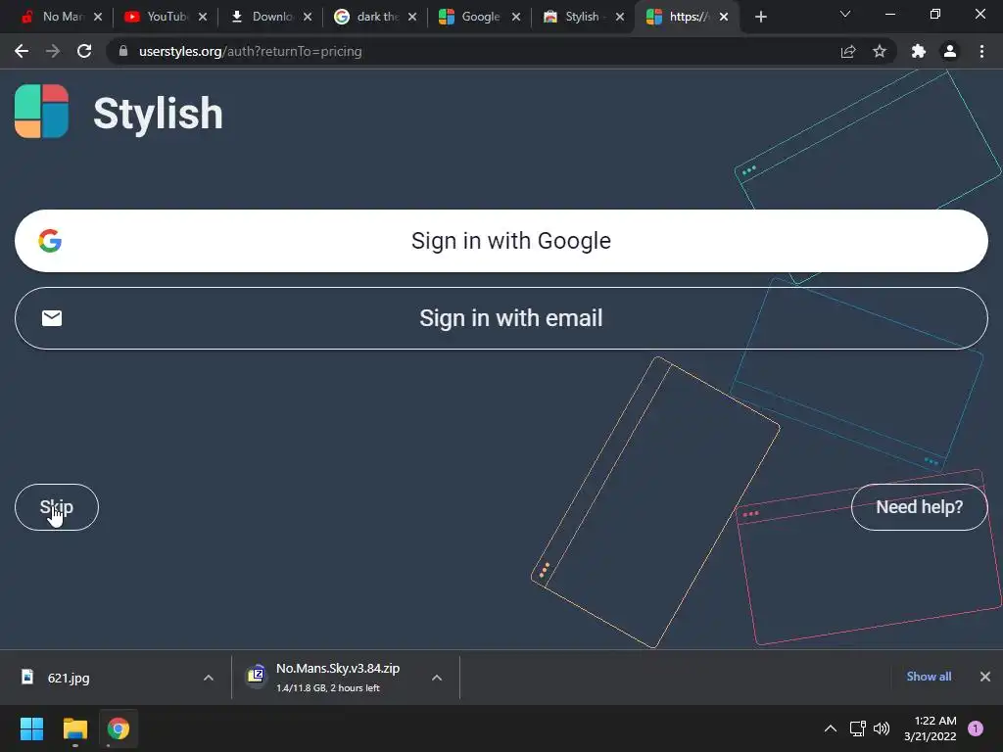Open the Extensions puzzle menu
This screenshot has width=1003, height=752.
(x=919, y=51)
